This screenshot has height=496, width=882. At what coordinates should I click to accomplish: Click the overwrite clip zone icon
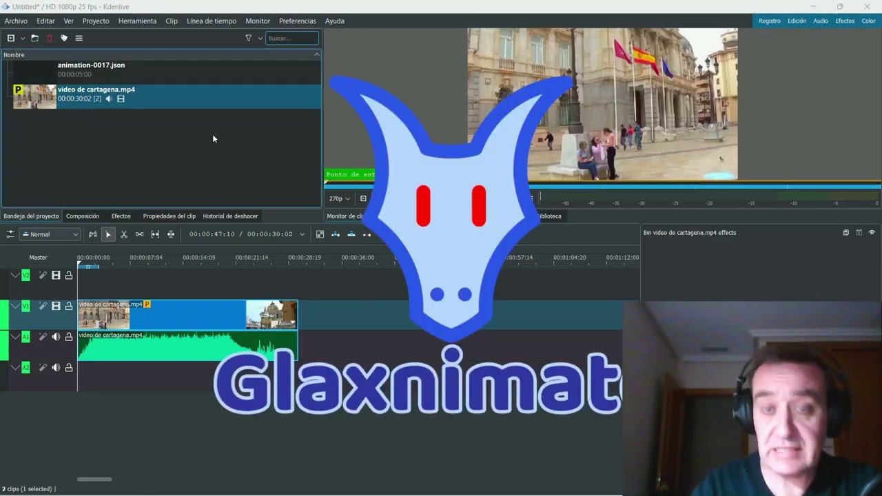[x=351, y=234]
